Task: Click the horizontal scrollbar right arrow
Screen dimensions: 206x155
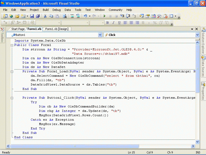Action: [x=193, y=146]
